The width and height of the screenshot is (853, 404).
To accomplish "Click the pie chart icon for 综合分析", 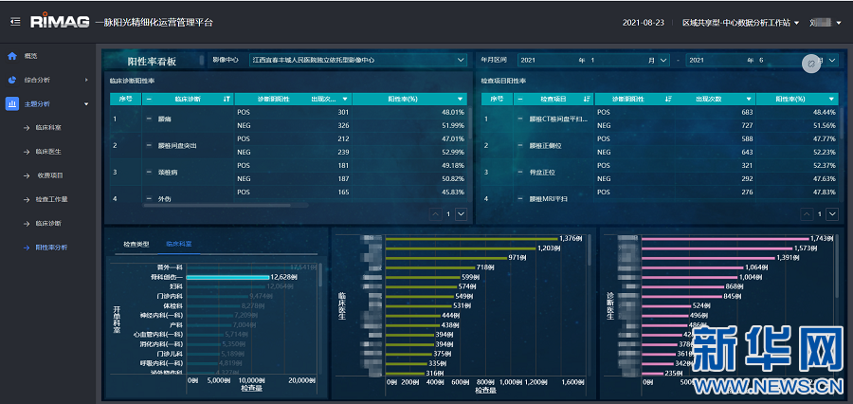I will pyautogui.click(x=11, y=80).
